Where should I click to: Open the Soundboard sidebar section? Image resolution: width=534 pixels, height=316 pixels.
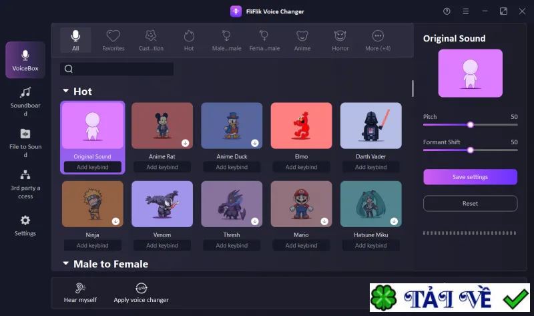tap(25, 102)
